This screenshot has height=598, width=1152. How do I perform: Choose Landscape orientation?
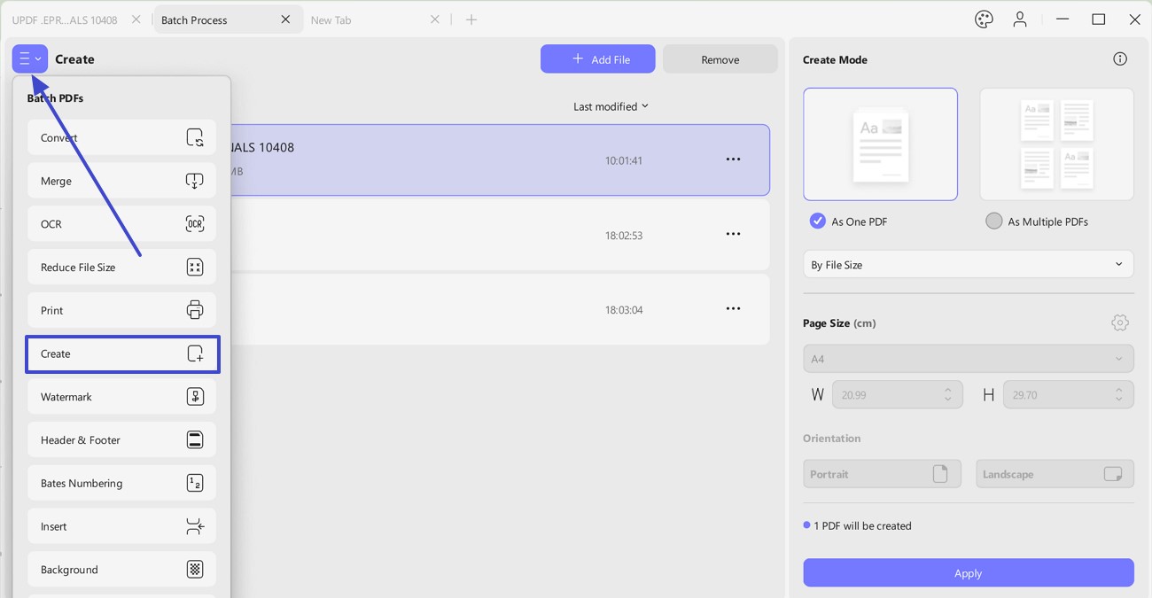pyautogui.click(x=1055, y=474)
